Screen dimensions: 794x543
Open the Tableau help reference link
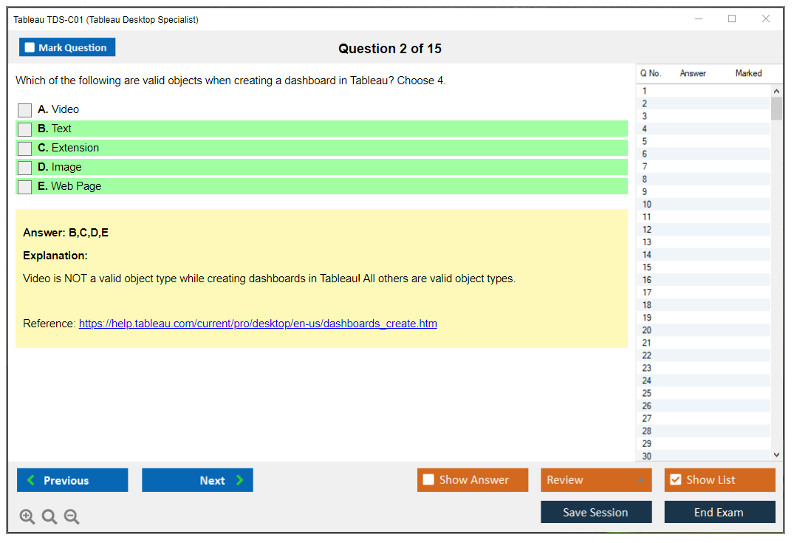(258, 324)
